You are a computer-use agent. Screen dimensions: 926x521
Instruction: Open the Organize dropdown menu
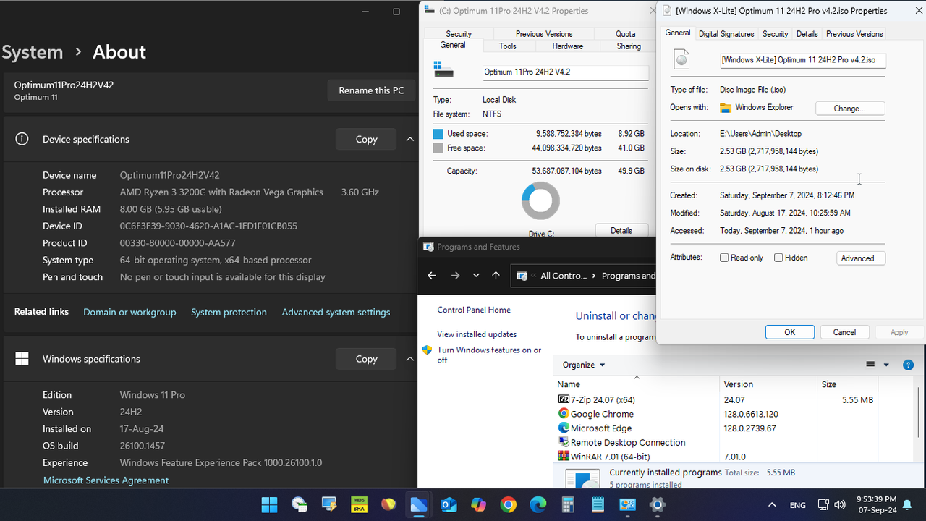point(583,365)
